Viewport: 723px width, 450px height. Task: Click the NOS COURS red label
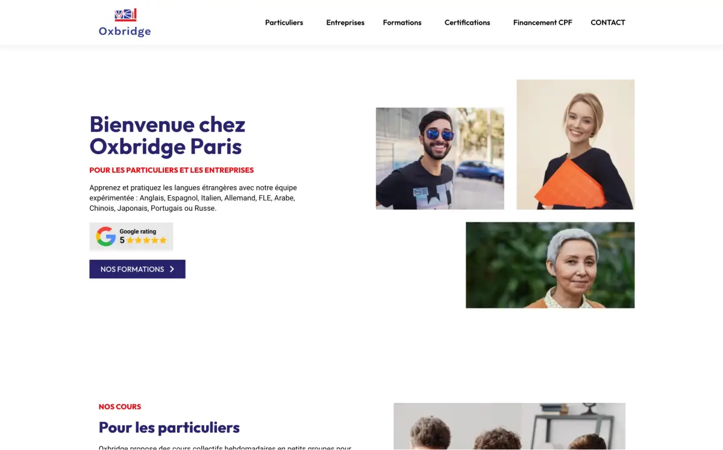(120, 407)
